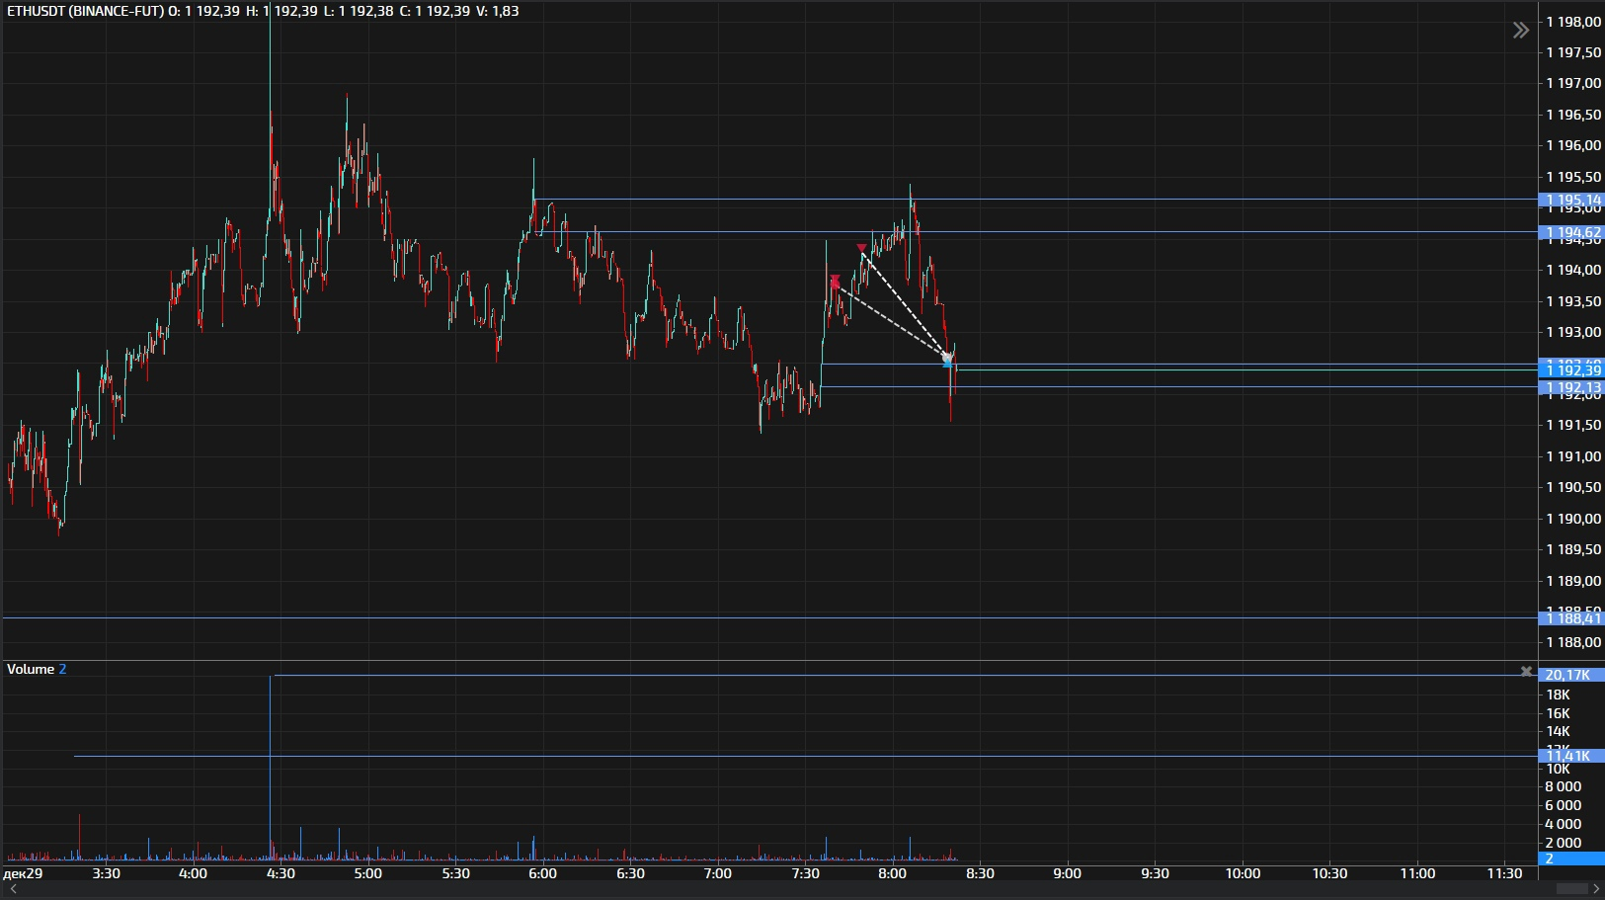Click the дек29 date label on axis
Screen dimensions: 1605x900
tap(23, 873)
